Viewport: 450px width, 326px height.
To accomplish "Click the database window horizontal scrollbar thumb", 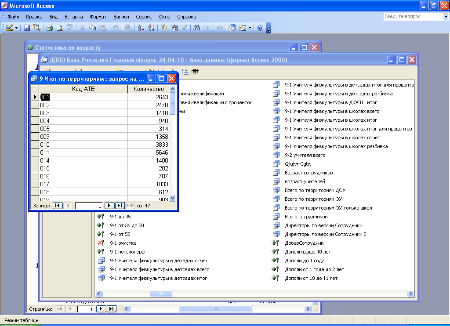I will click(x=162, y=293).
